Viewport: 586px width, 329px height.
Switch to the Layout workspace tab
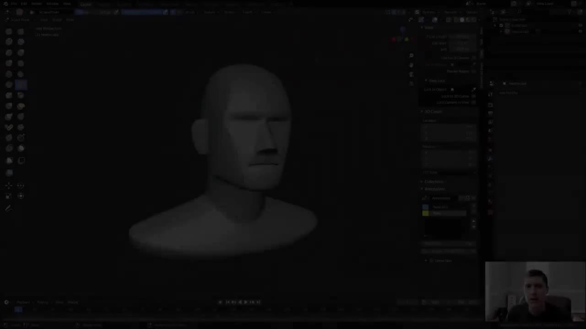(x=86, y=4)
